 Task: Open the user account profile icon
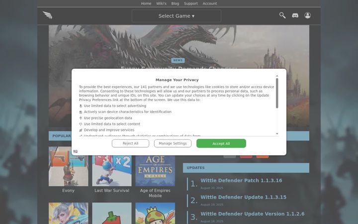point(308,15)
